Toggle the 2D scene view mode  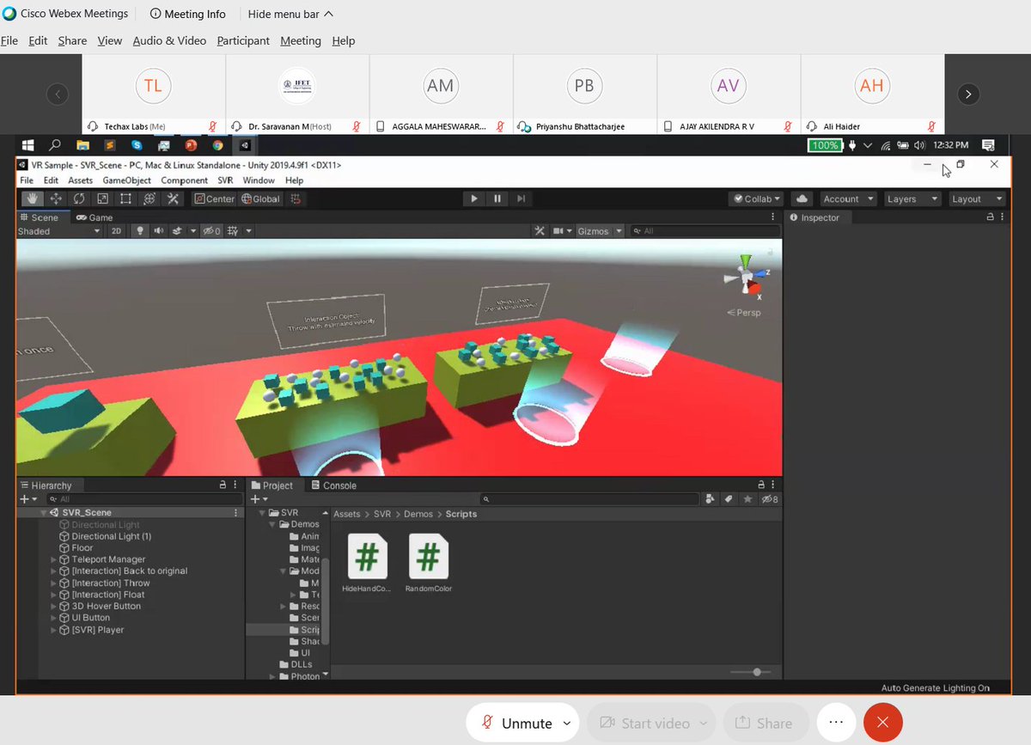117,230
